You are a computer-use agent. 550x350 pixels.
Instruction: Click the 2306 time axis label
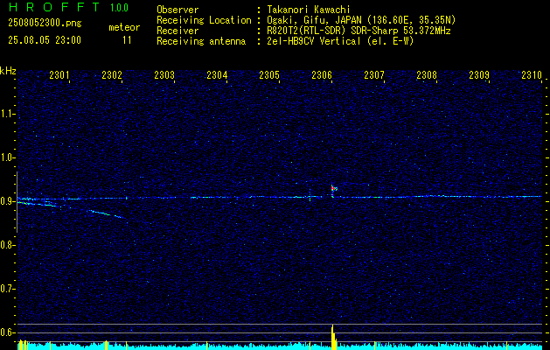[322, 74]
